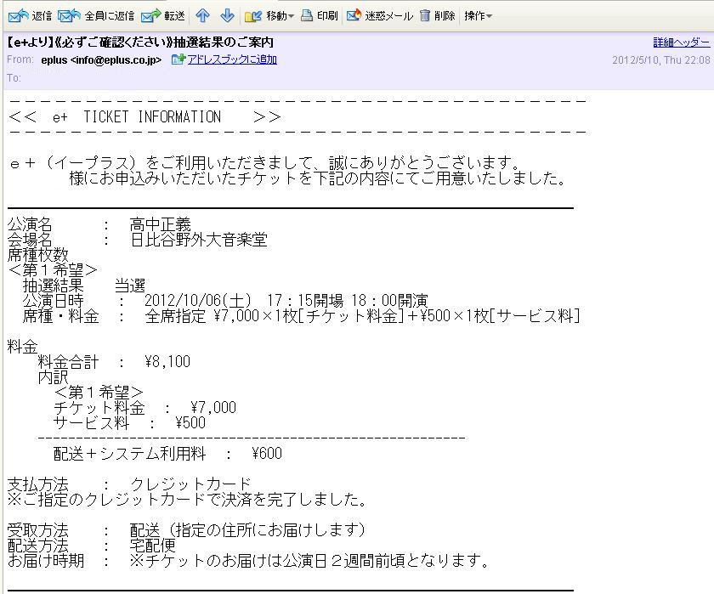
Task: Click the アドレスブックに追加 link
Action: [x=232, y=59]
